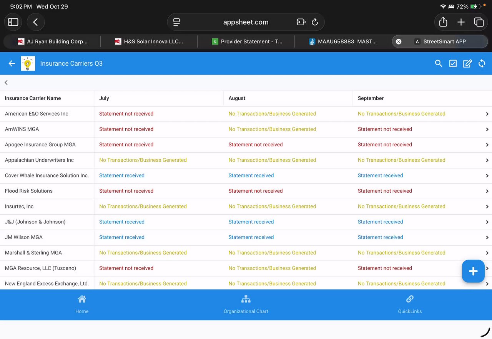Expand the Cover Whale Insurance row chevron

tap(487, 176)
